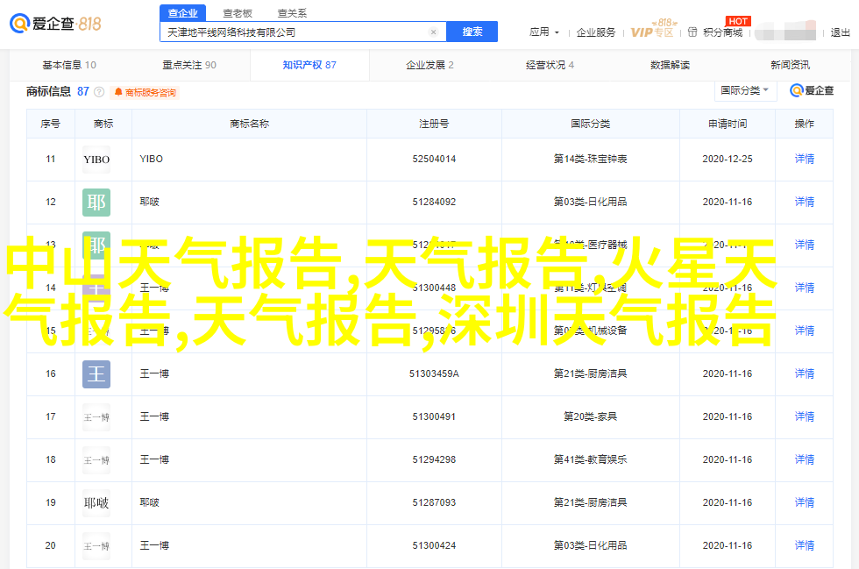Image resolution: width=859 pixels, height=569 pixels.
Task: Switch to the 查关系 search tab
Action: coord(292,13)
